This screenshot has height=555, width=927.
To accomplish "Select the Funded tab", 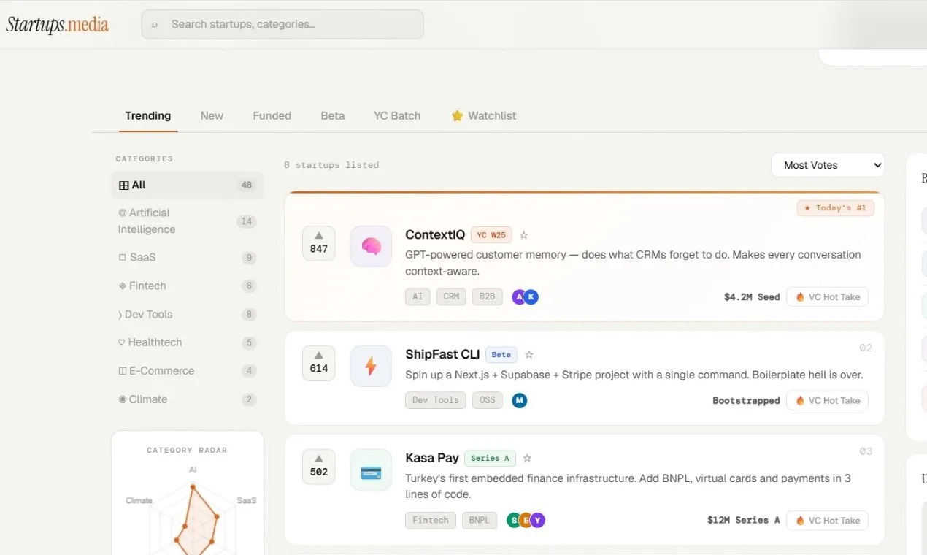I will [x=272, y=115].
